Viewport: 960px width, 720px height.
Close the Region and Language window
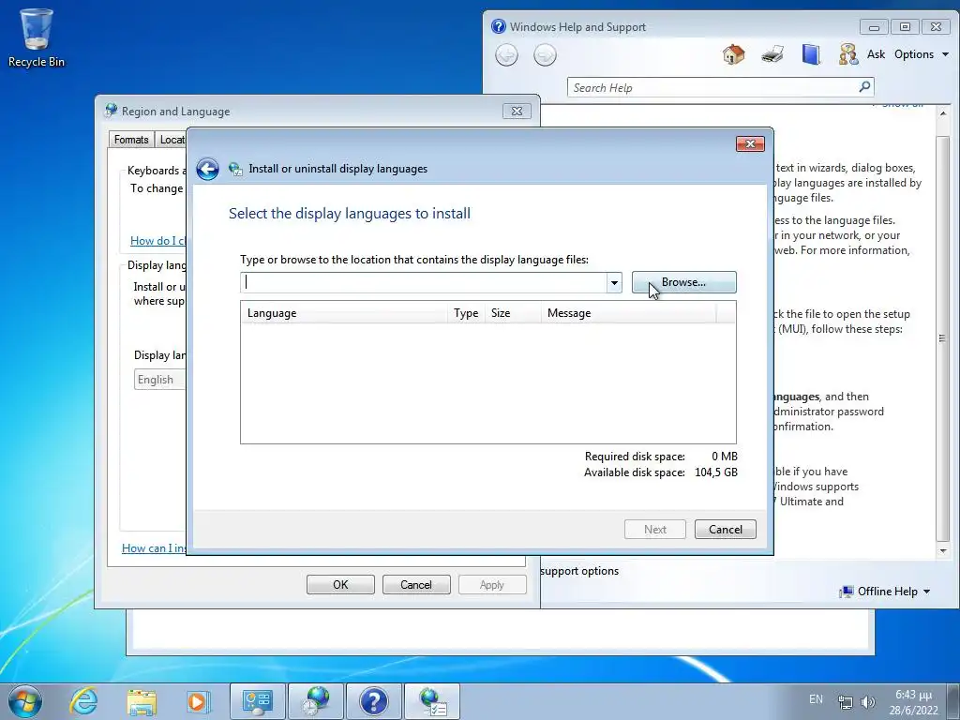tap(517, 112)
